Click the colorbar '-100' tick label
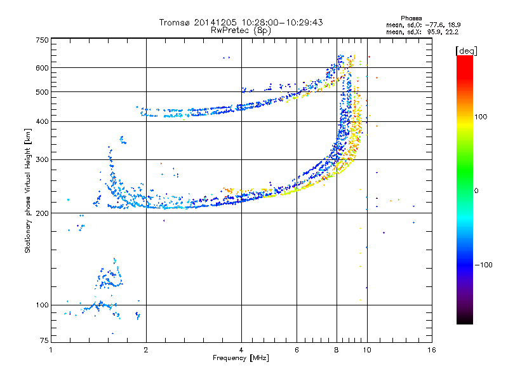The image size is (508, 381). [483, 265]
